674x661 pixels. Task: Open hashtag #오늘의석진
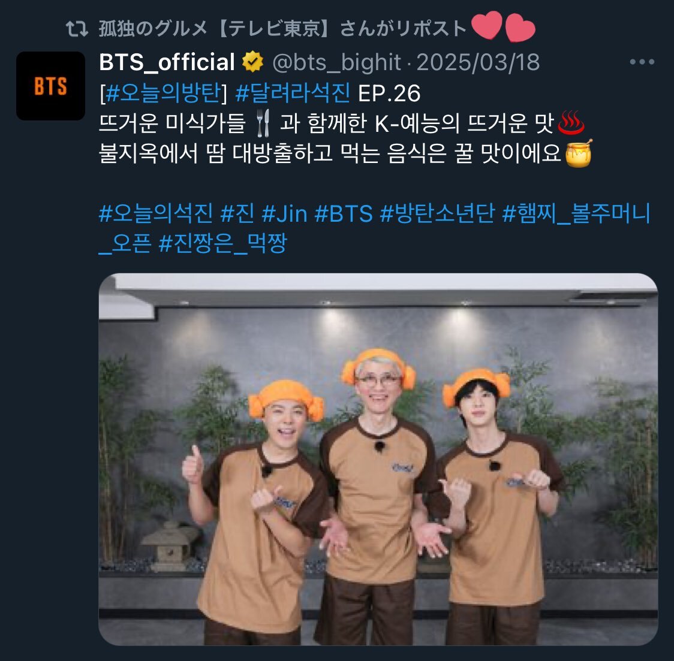coord(155,213)
